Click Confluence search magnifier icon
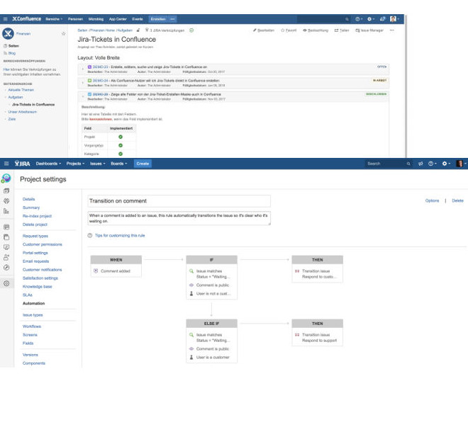Screen dimensions: 468x427 (347, 19)
